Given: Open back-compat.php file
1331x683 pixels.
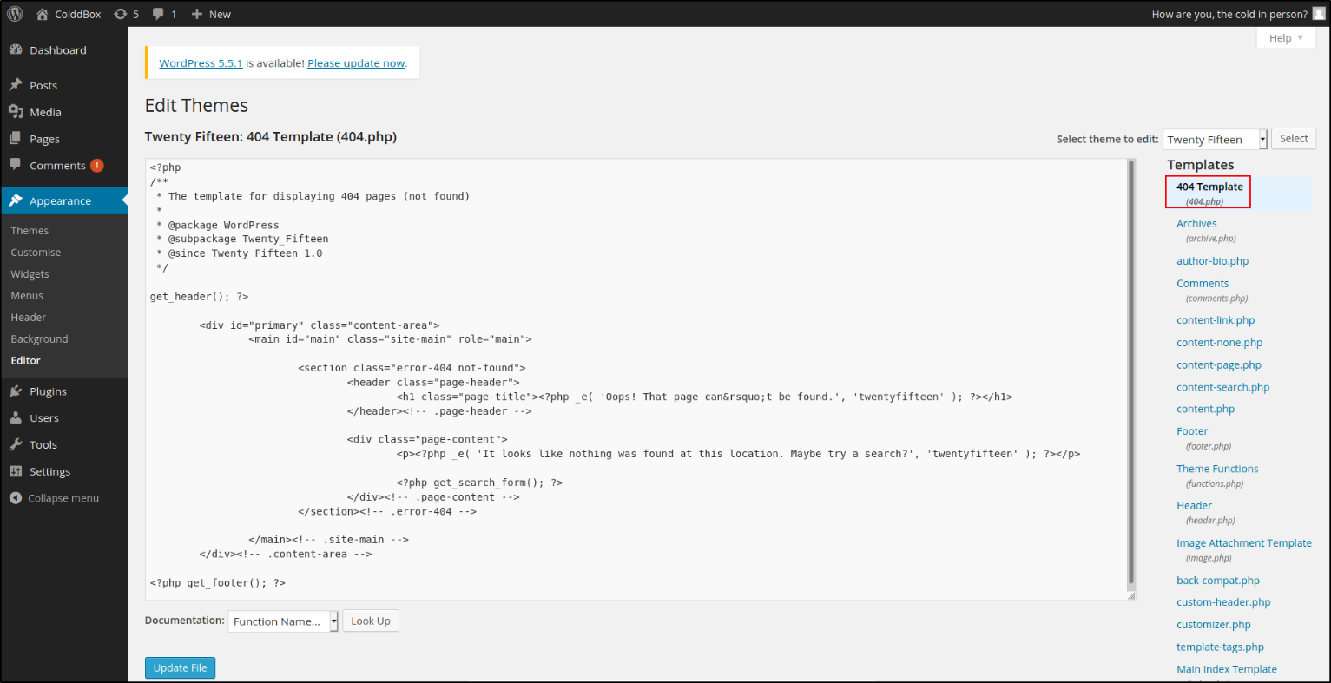Looking at the screenshot, I should point(1217,581).
